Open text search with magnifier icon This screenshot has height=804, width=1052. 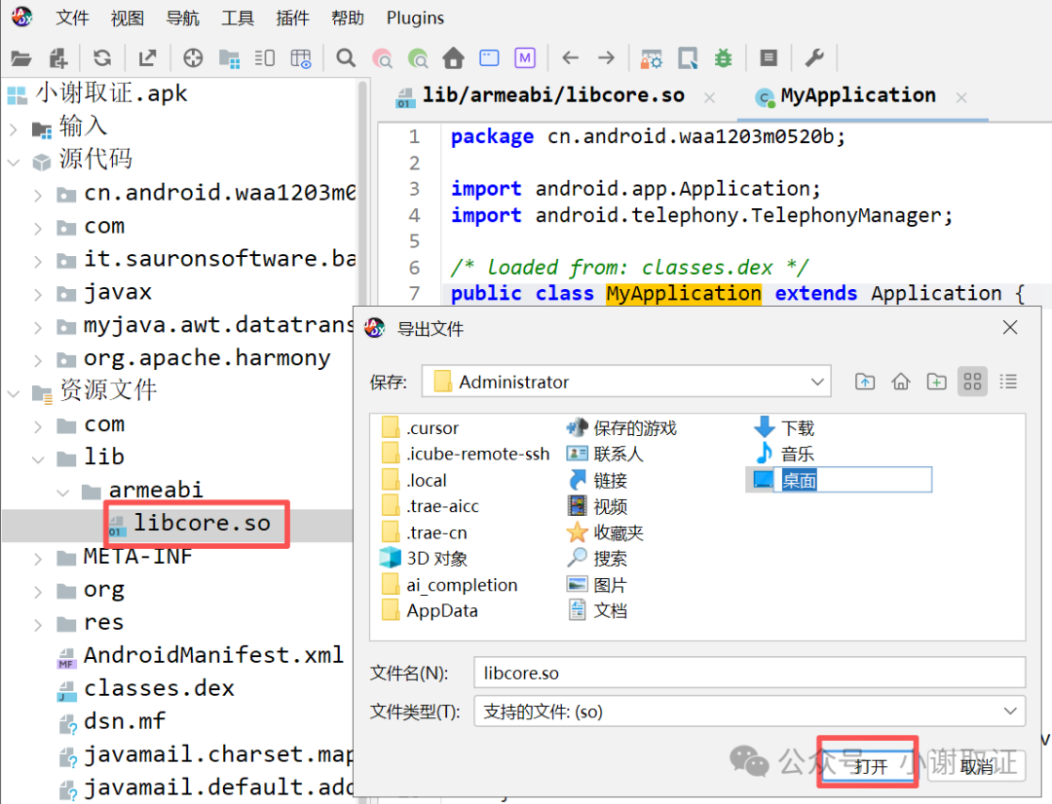click(x=346, y=58)
